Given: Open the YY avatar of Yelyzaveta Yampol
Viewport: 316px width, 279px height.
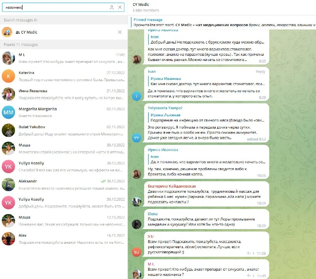Looking at the screenshot, I should tap(136, 138).
